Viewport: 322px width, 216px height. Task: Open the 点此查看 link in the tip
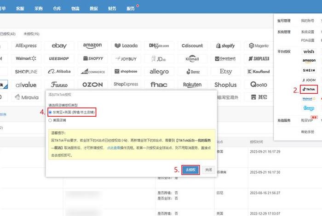(x=115, y=148)
